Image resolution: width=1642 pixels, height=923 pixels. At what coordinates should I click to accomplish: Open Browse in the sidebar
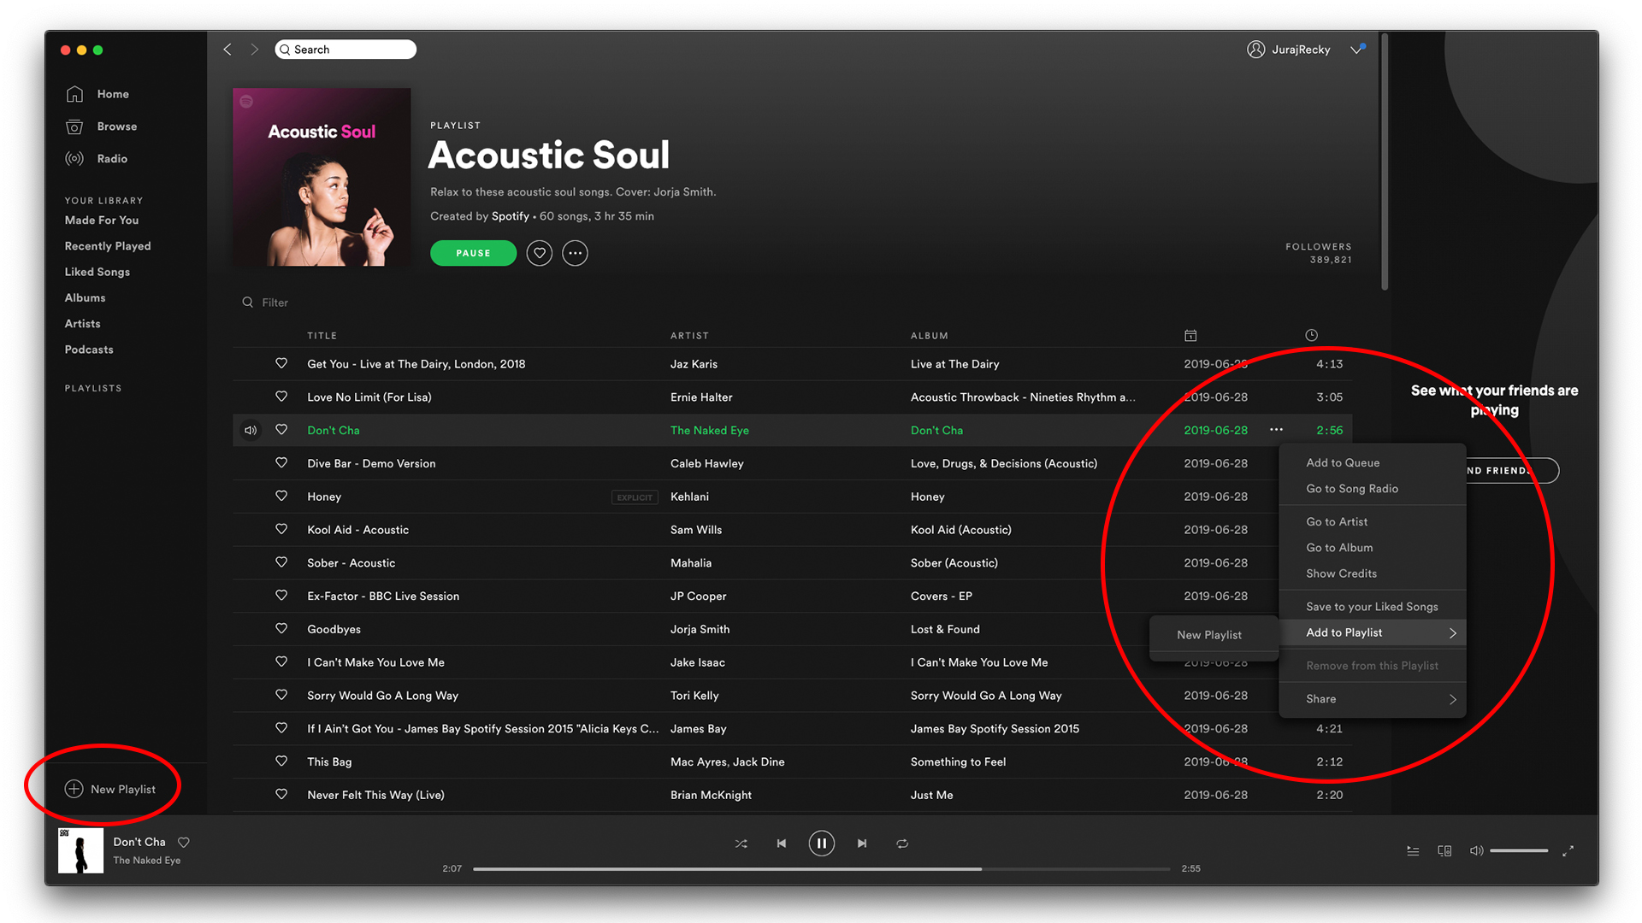point(101,126)
